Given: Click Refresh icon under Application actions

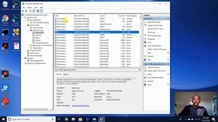Looking at the screenshot, I should coord(145,56).
